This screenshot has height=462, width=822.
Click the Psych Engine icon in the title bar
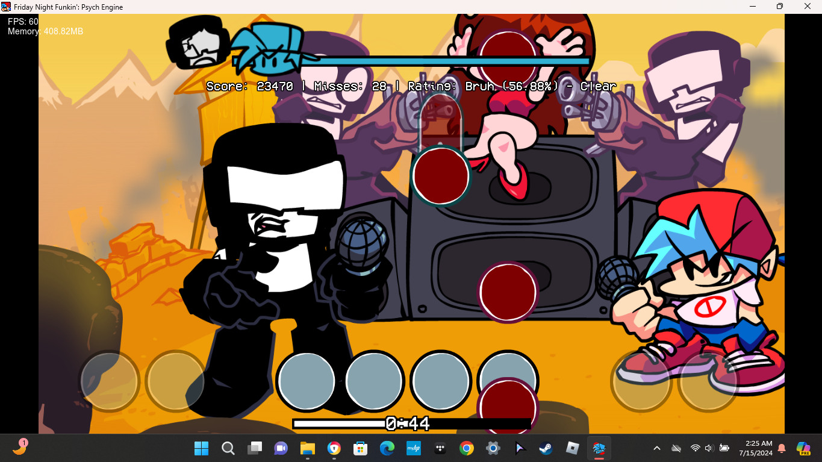pyautogui.click(x=6, y=7)
